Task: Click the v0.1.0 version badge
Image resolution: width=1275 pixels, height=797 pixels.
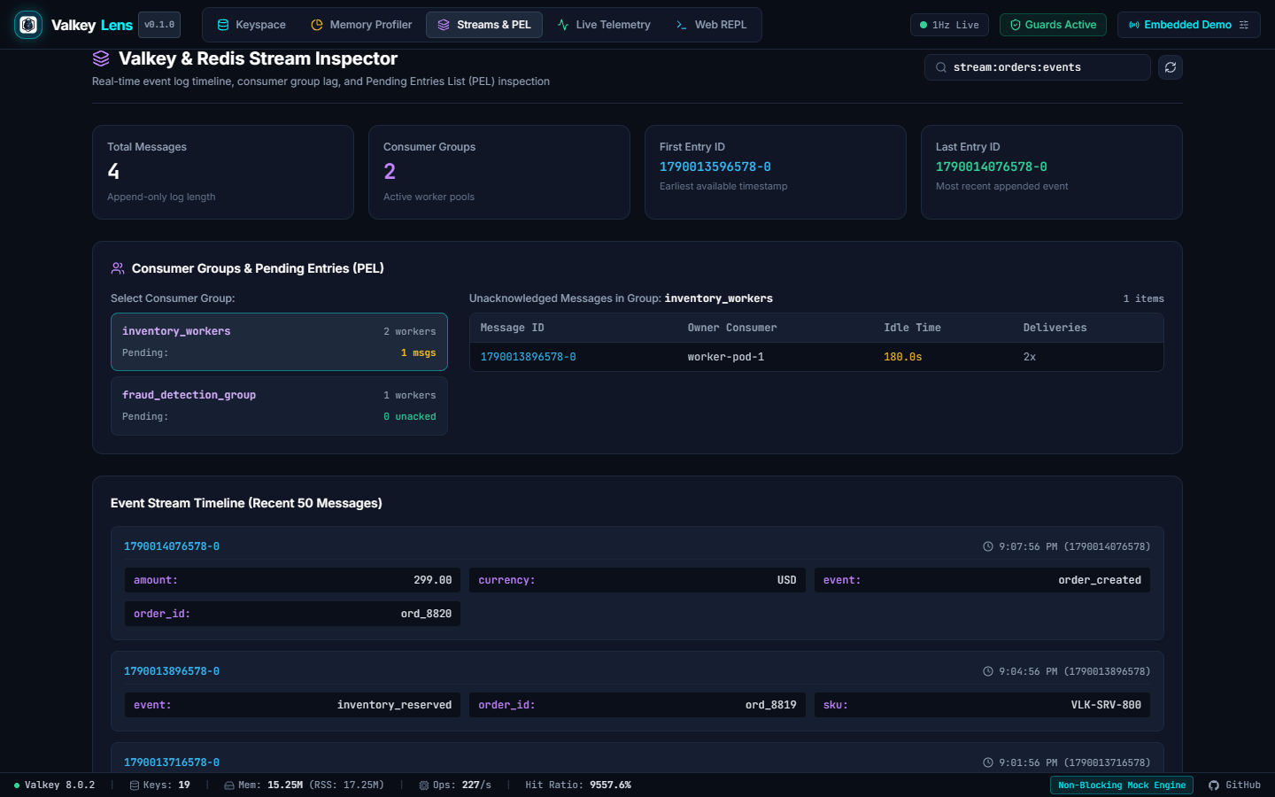Action: [x=159, y=25]
